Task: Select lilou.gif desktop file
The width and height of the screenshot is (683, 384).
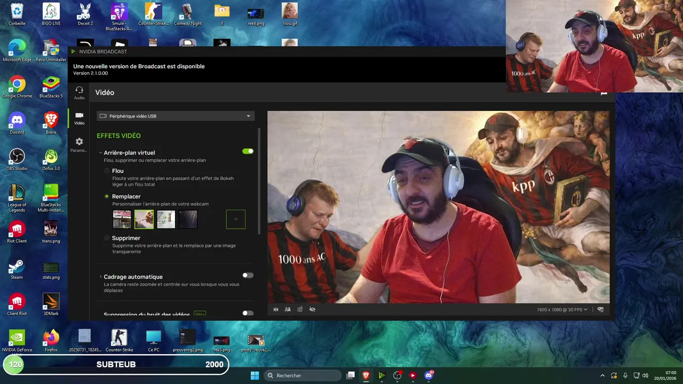Action: (x=290, y=14)
